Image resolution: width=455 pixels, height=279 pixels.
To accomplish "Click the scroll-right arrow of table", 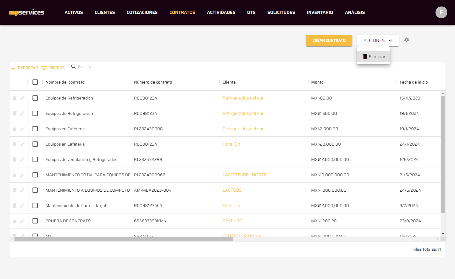I will click(438, 239).
